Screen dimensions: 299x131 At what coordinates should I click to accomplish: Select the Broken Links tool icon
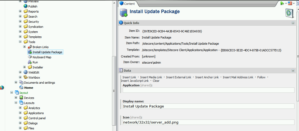[x=30, y=47]
